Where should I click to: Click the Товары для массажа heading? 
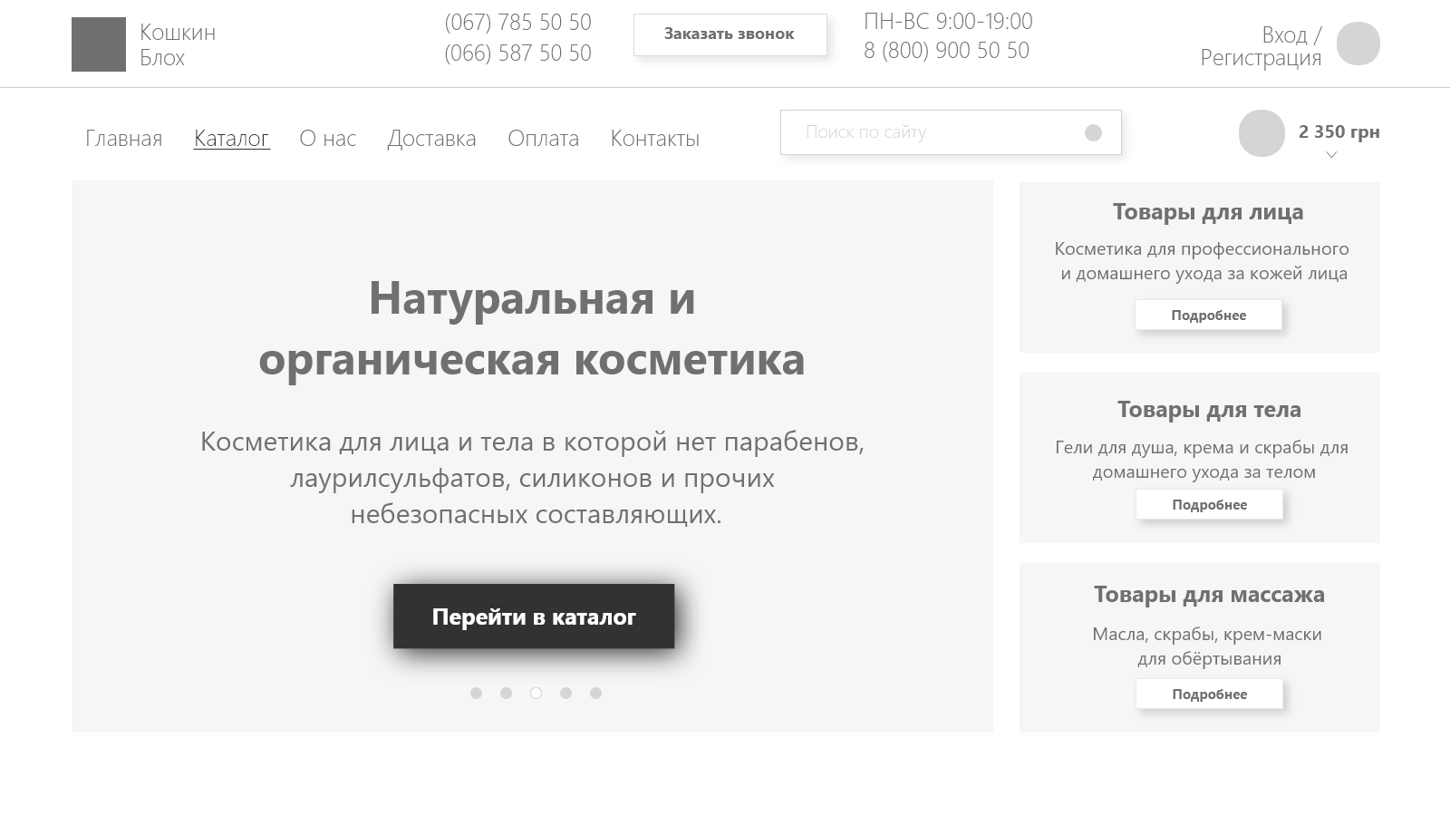click(x=1209, y=595)
